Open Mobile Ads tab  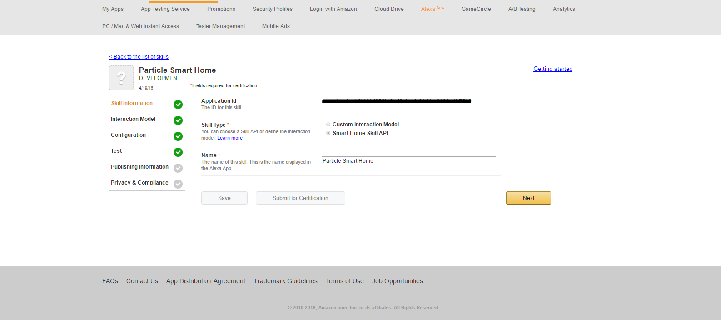[x=276, y=26]
